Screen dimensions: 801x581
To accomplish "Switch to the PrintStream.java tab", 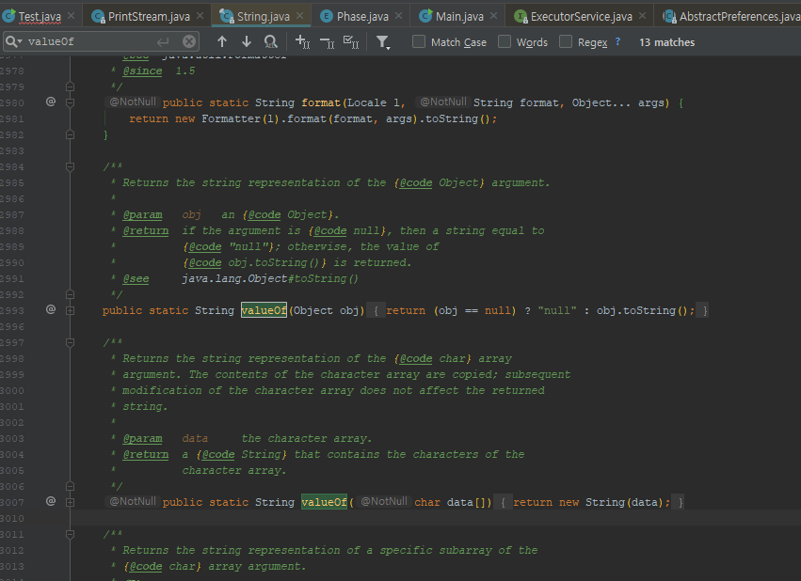I will click(x=149, y=17).
